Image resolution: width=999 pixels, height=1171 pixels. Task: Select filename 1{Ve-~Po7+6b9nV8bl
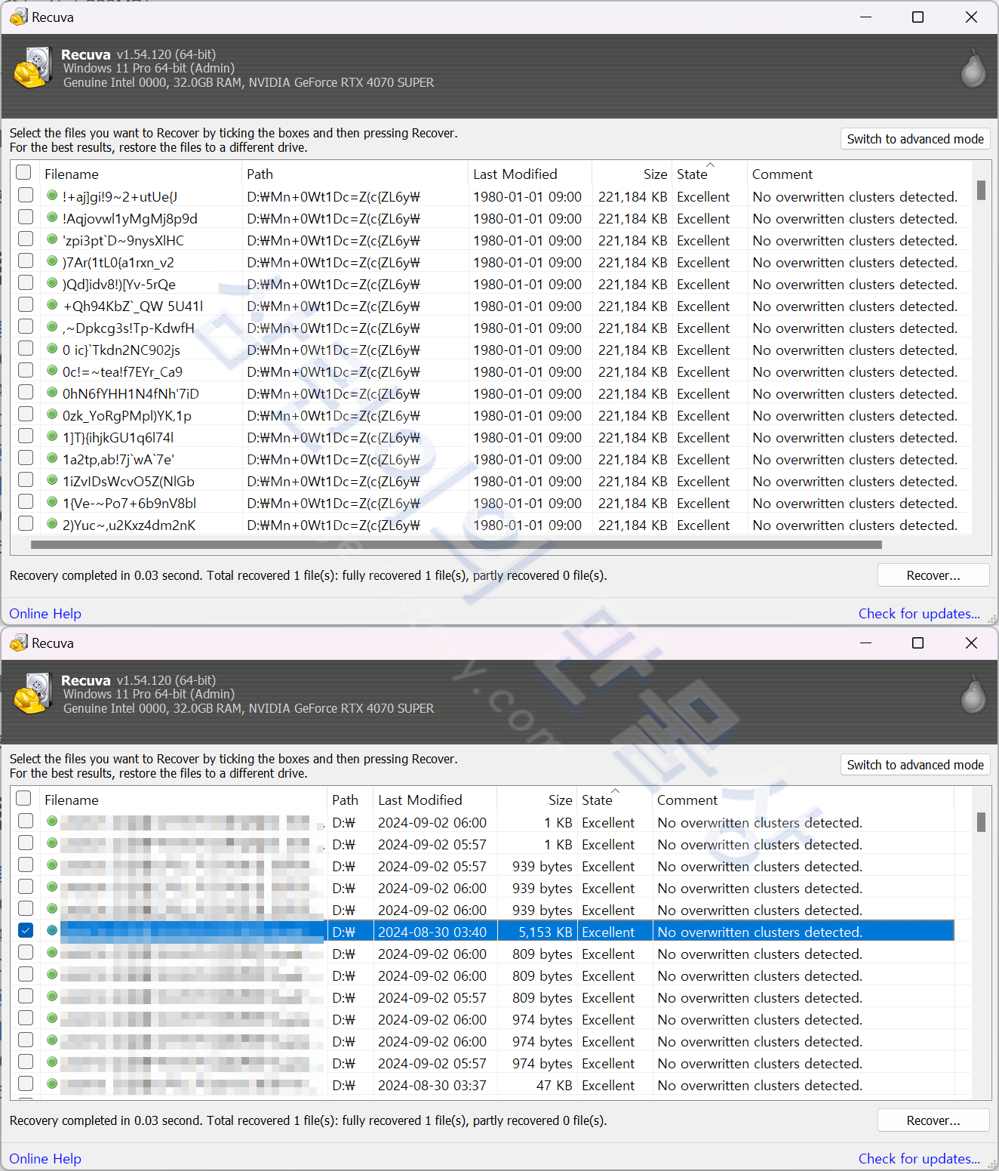pyautogui.click(x=129, y=504)
